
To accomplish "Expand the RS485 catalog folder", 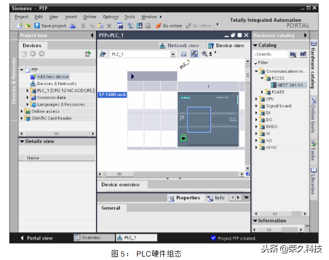I will click(262, 92).
